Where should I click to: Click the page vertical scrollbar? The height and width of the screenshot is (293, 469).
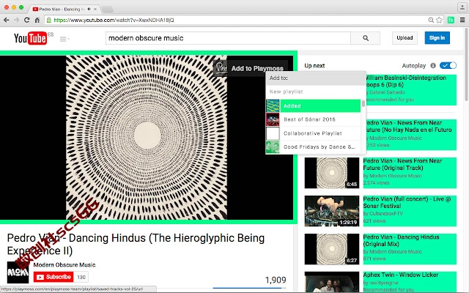467,64
